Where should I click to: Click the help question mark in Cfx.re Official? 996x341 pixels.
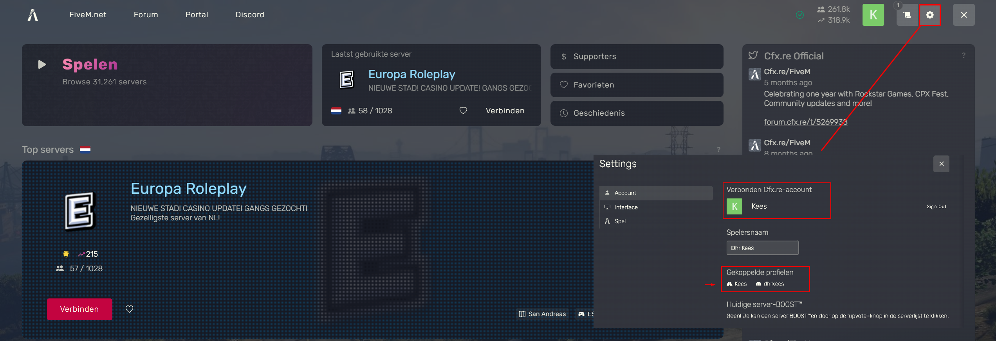tap(964, 55)
